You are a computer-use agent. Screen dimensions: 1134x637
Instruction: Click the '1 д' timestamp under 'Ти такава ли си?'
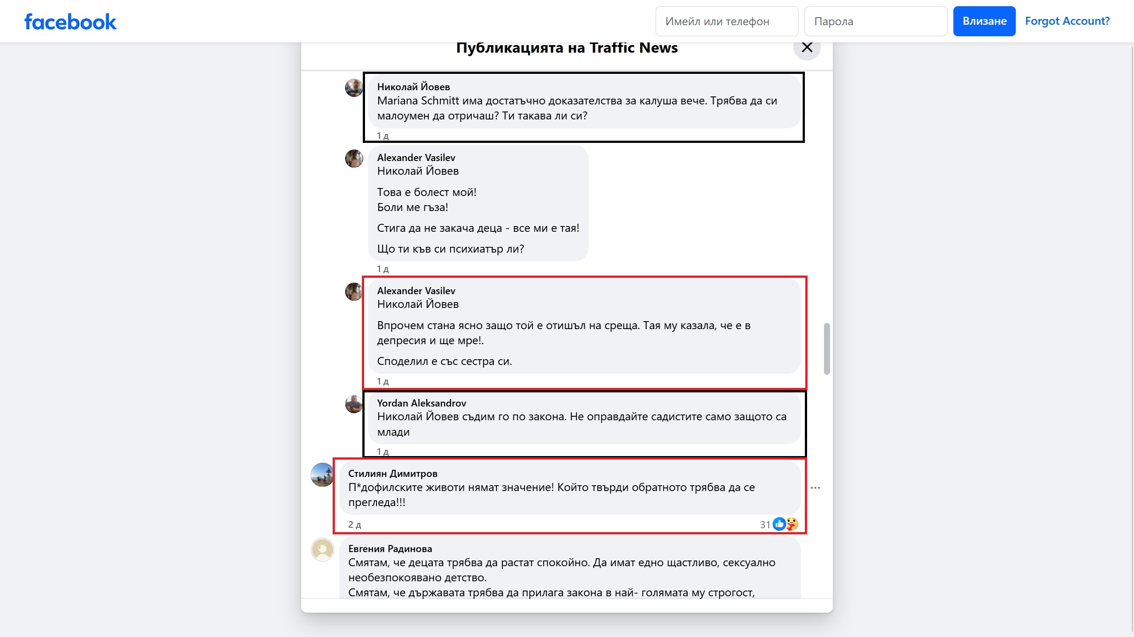[x=383, y=136]
